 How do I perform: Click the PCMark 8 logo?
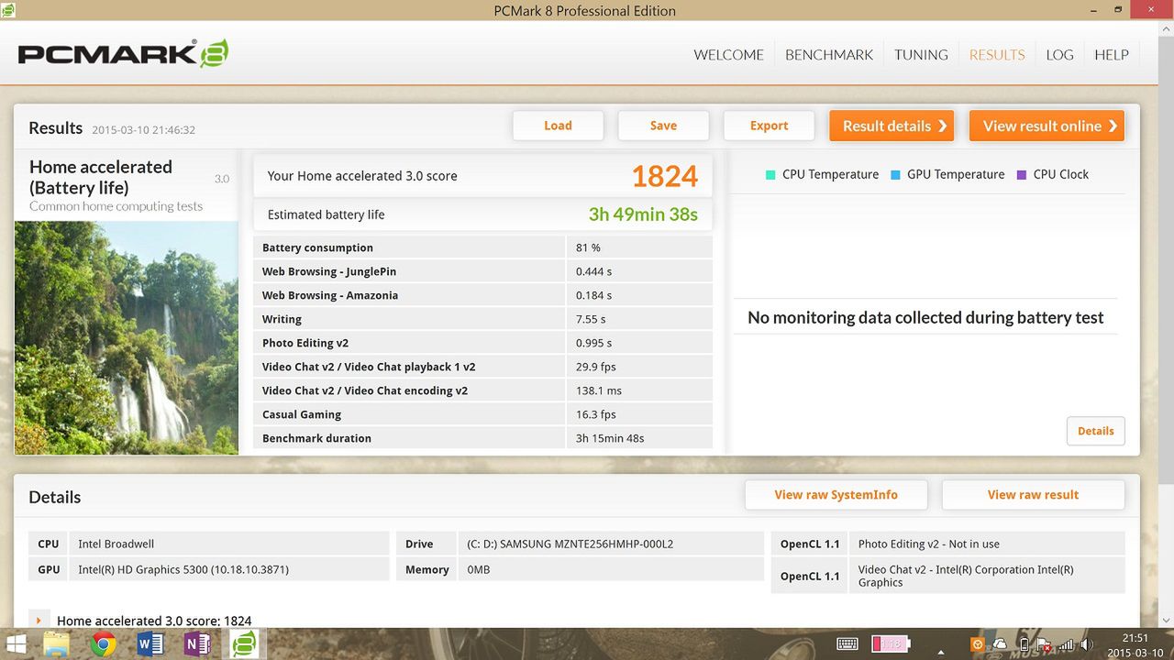click(123, 54)
